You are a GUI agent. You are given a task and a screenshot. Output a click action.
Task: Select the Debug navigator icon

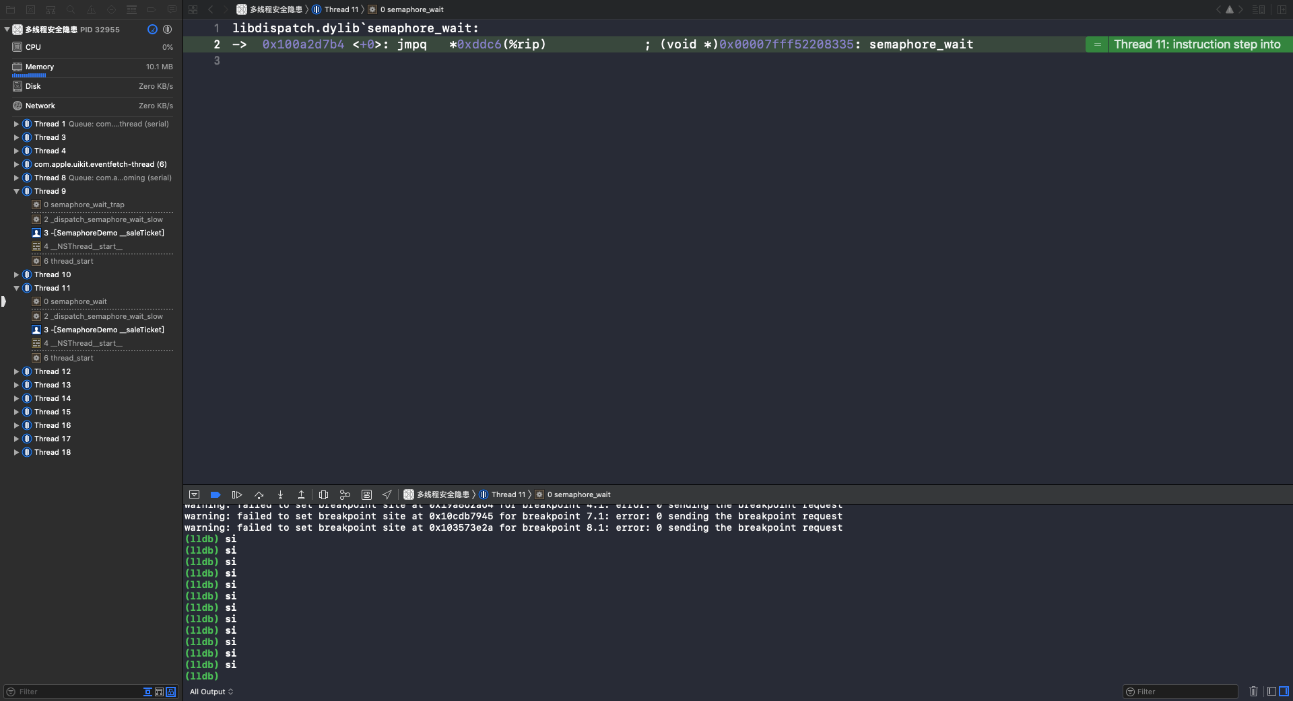(132, 9)
